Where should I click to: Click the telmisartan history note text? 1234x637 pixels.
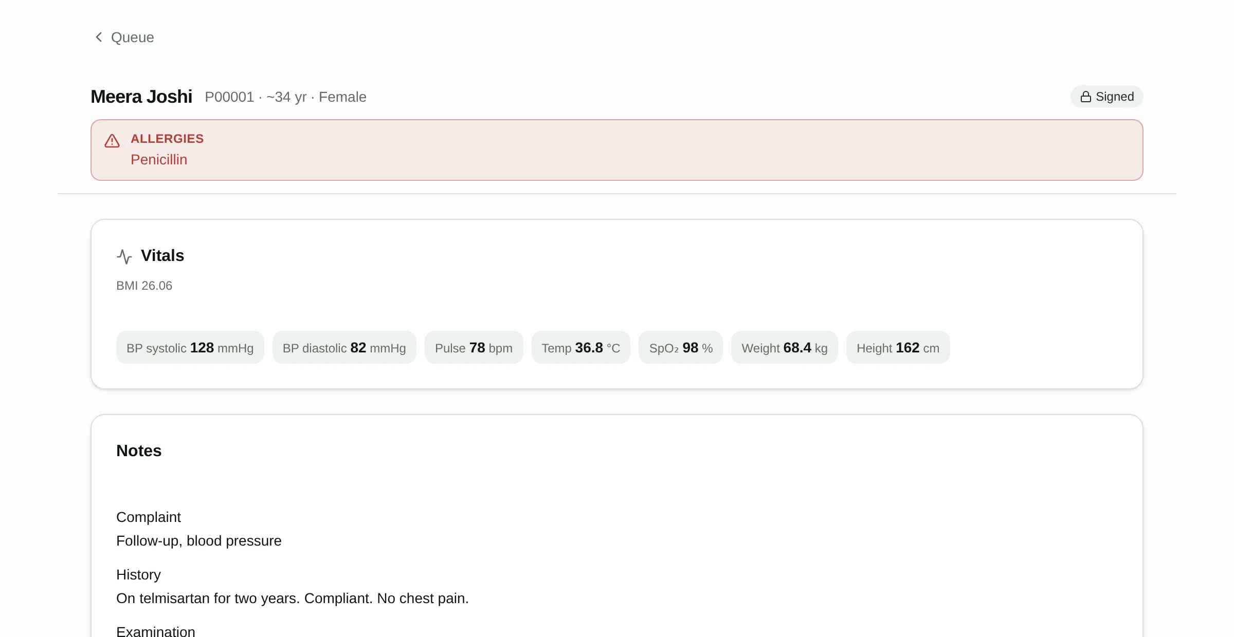tap(293, 598)
